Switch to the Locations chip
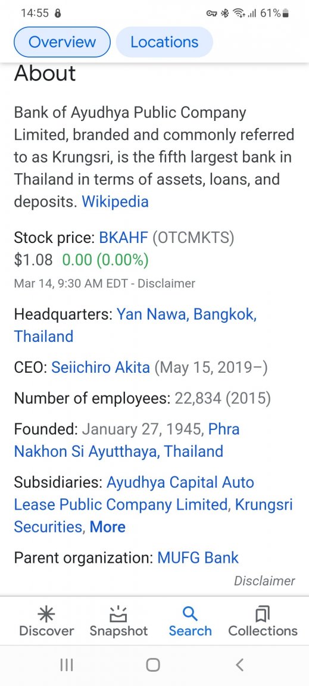Screen dimensions: 309x686 coord(164,42)
